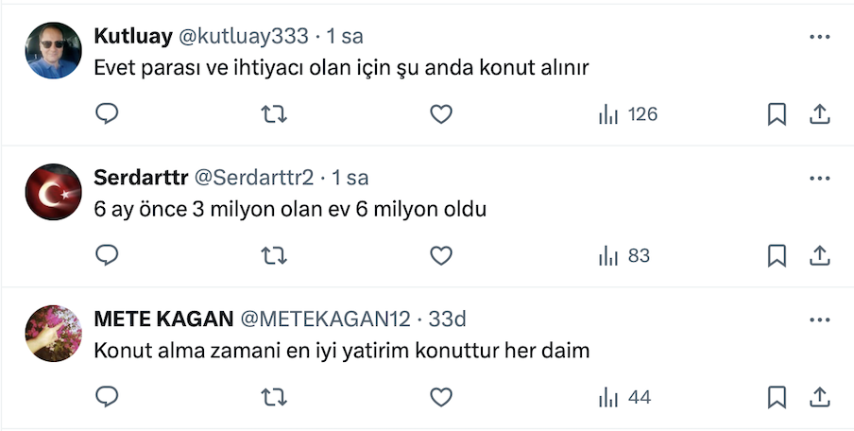This screenshot has height=431, width=854.
Task: Open the @kutluay333 profile handle
Action: click(x=244, y=37)
